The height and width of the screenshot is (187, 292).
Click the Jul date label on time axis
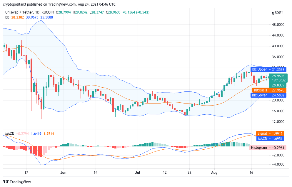[x=137, y=173]
